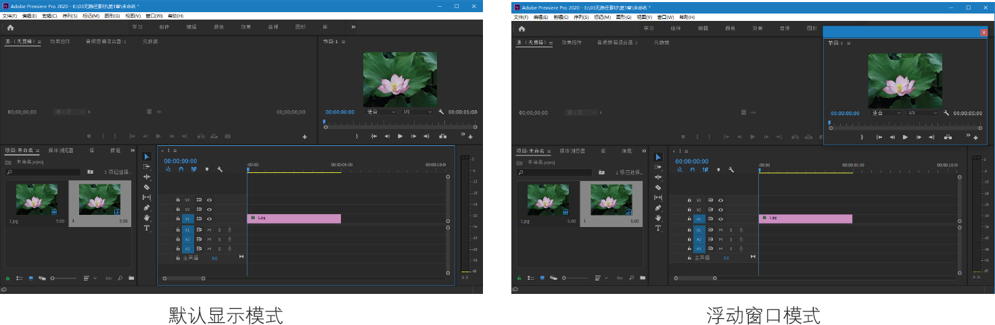Switch Project panel to list view, default-mode window
995x325 pixels.
click(20, 278)
